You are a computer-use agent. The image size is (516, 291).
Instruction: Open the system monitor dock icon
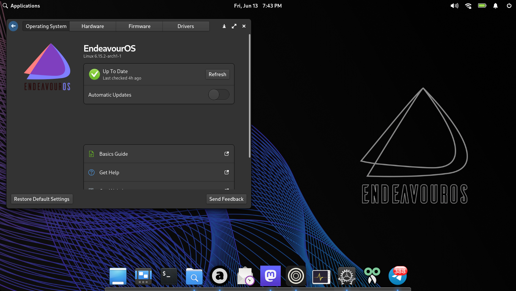pyautogui.click(x=321, y=277)
